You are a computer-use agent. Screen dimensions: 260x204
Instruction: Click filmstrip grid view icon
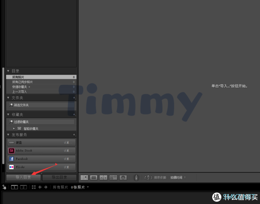[34, 187]
